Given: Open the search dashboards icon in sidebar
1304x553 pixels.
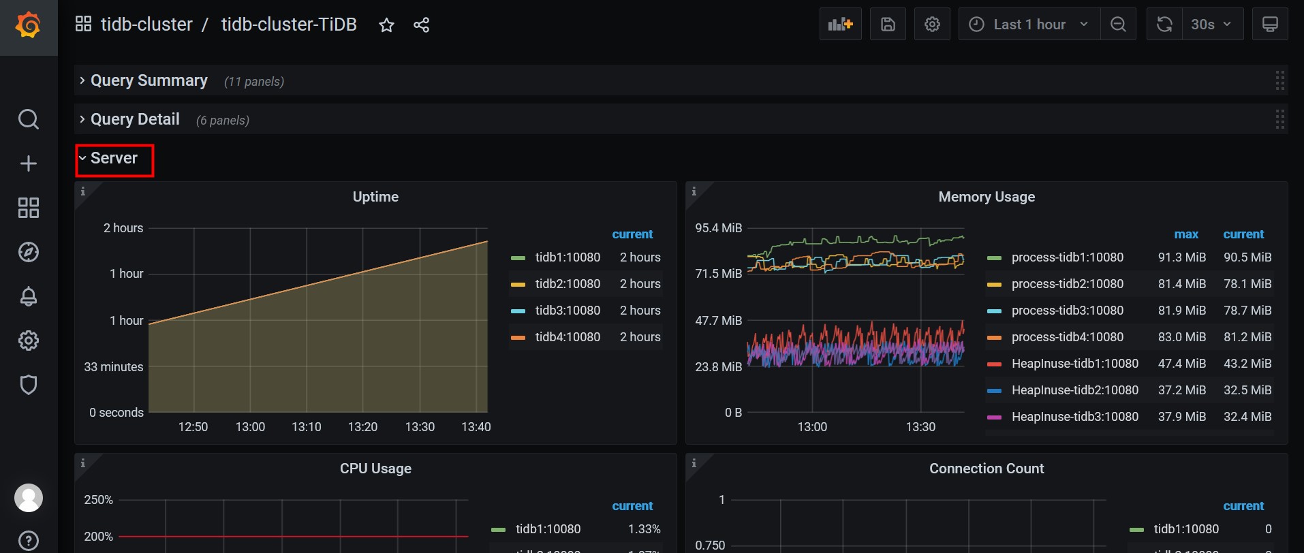Looking at the screenshot, I should (x=29, y=119).
